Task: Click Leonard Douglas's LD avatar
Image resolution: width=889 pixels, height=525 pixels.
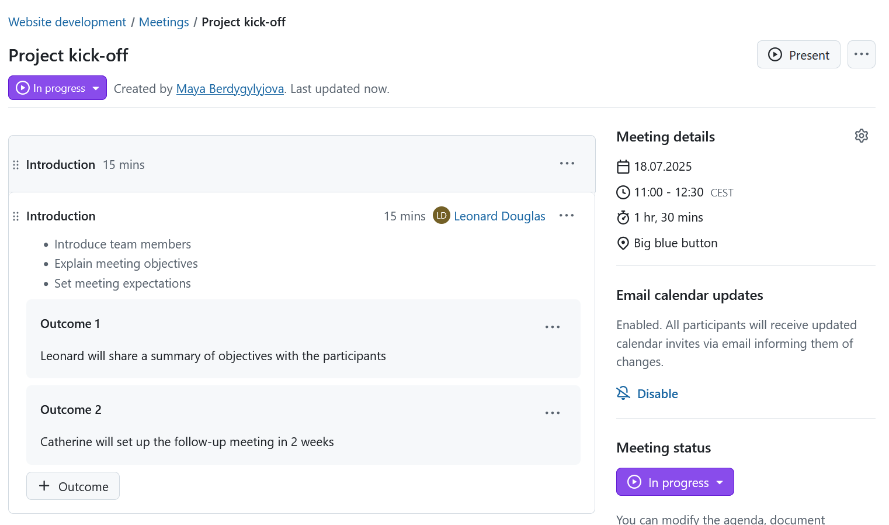Action: [x=442, y=215]
